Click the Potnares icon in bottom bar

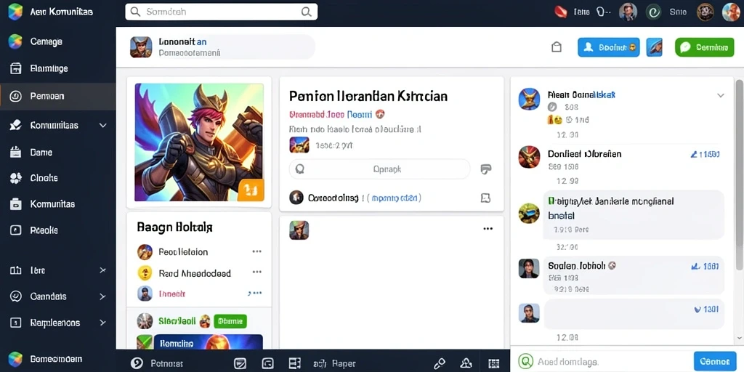click(x=137, y=363)
